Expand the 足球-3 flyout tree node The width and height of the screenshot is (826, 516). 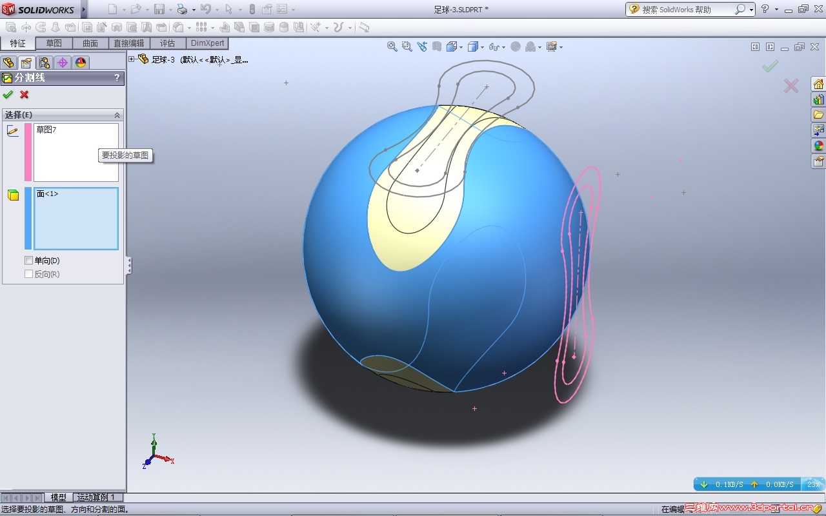click(x=132, y=59)
